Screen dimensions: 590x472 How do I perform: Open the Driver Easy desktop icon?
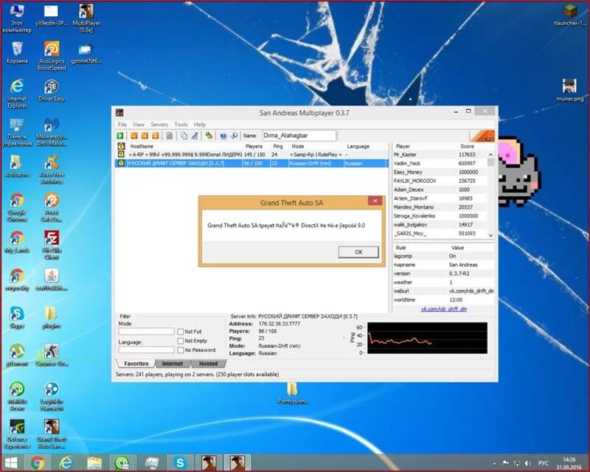click(52, 90)
